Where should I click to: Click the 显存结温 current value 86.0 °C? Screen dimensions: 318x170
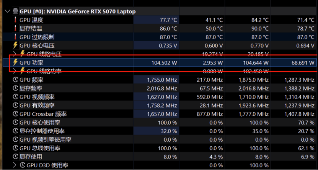pyautogui.click(x=168, y=29)
